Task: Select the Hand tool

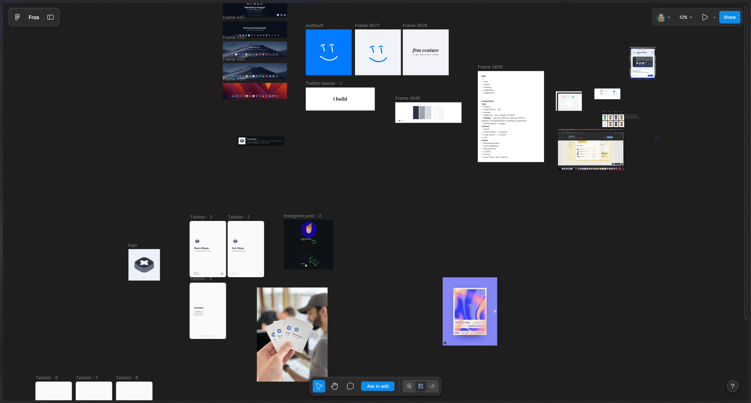Action: pyautogui.click(x=335, y=386)
